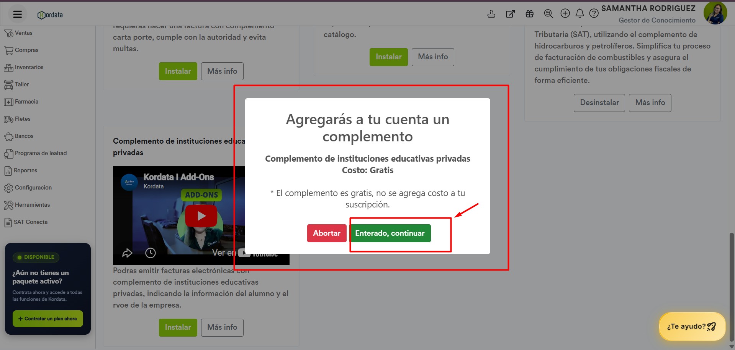Click SAMANTHA RODRIGUEZ user name

[648, 8]
